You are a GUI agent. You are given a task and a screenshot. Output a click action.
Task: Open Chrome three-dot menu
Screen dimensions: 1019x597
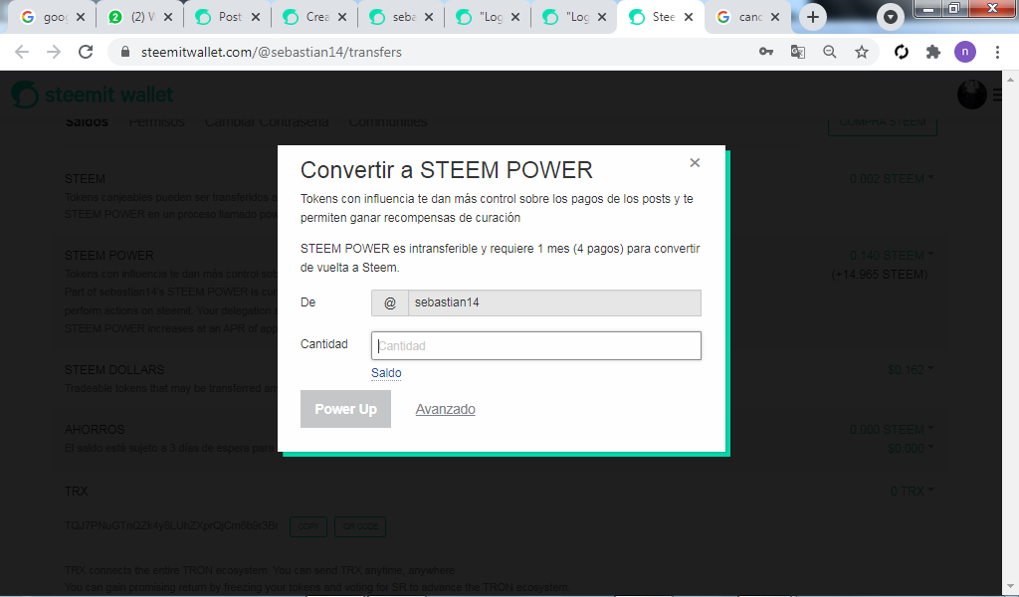tap(997, 52)
